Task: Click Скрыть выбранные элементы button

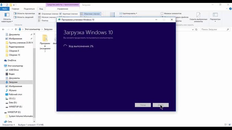Action: click(x=198, y=17)
